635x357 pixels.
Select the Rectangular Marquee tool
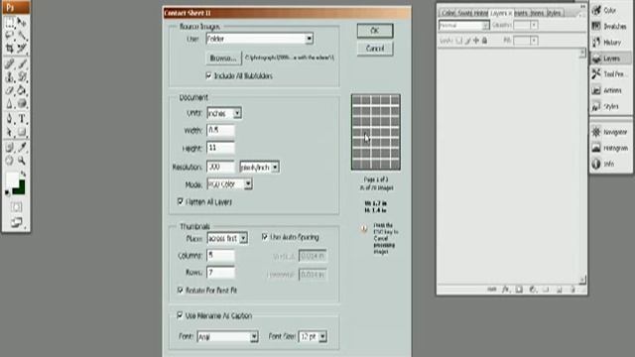tap(10, 22)
